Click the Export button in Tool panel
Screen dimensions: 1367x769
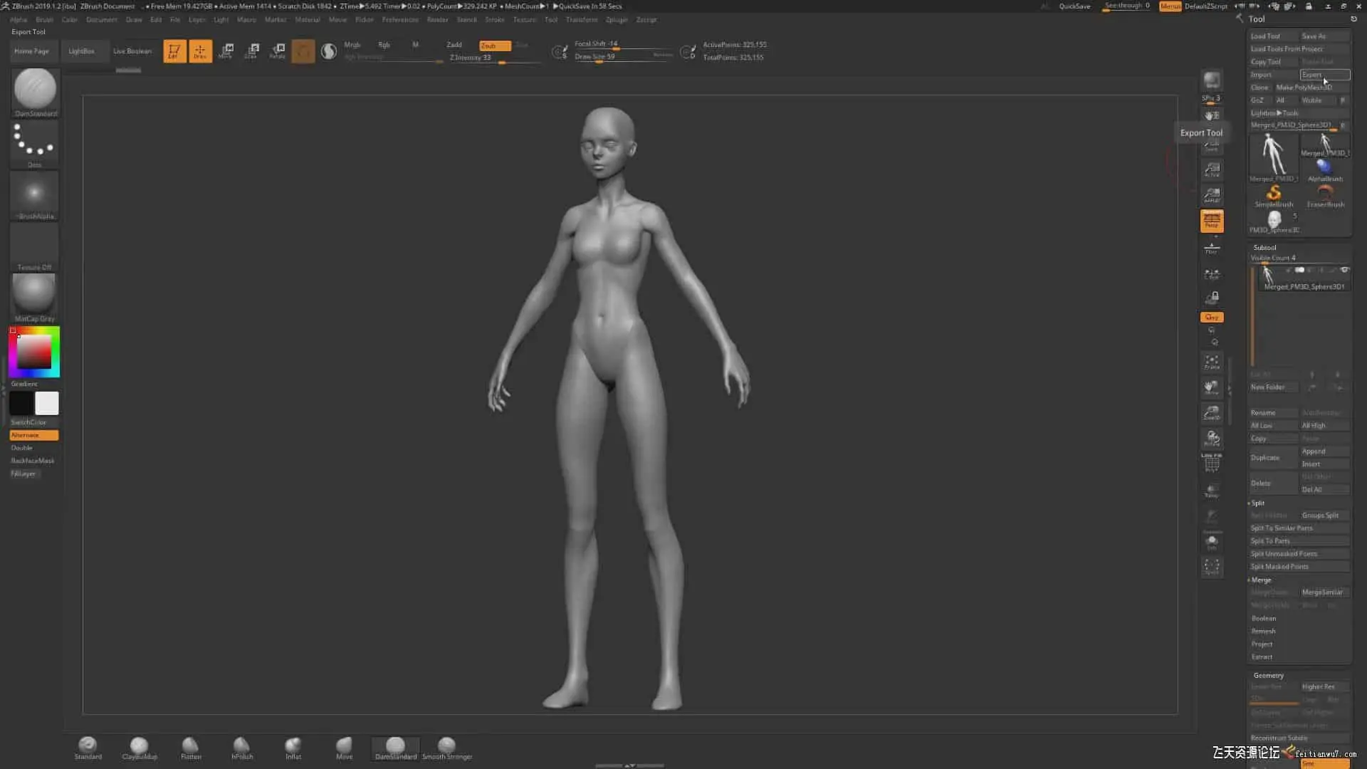1324,75
